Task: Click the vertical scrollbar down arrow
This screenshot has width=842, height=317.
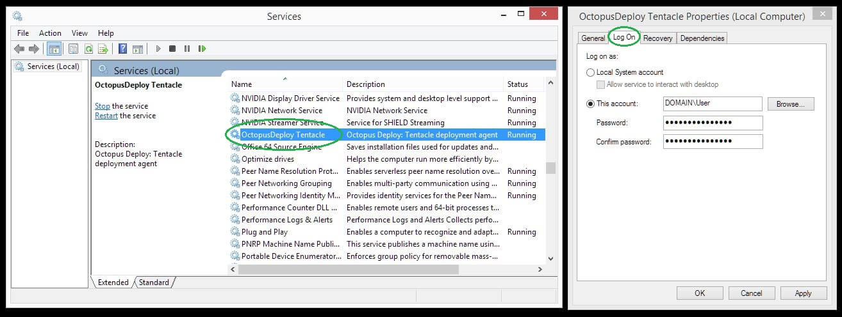Action: click(x=550, y=258)
